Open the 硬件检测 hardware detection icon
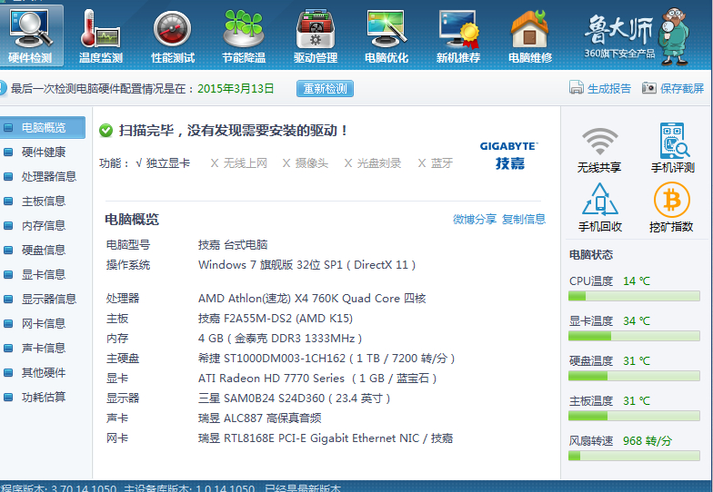Screen dimensions: 713x492 point(30,35)
